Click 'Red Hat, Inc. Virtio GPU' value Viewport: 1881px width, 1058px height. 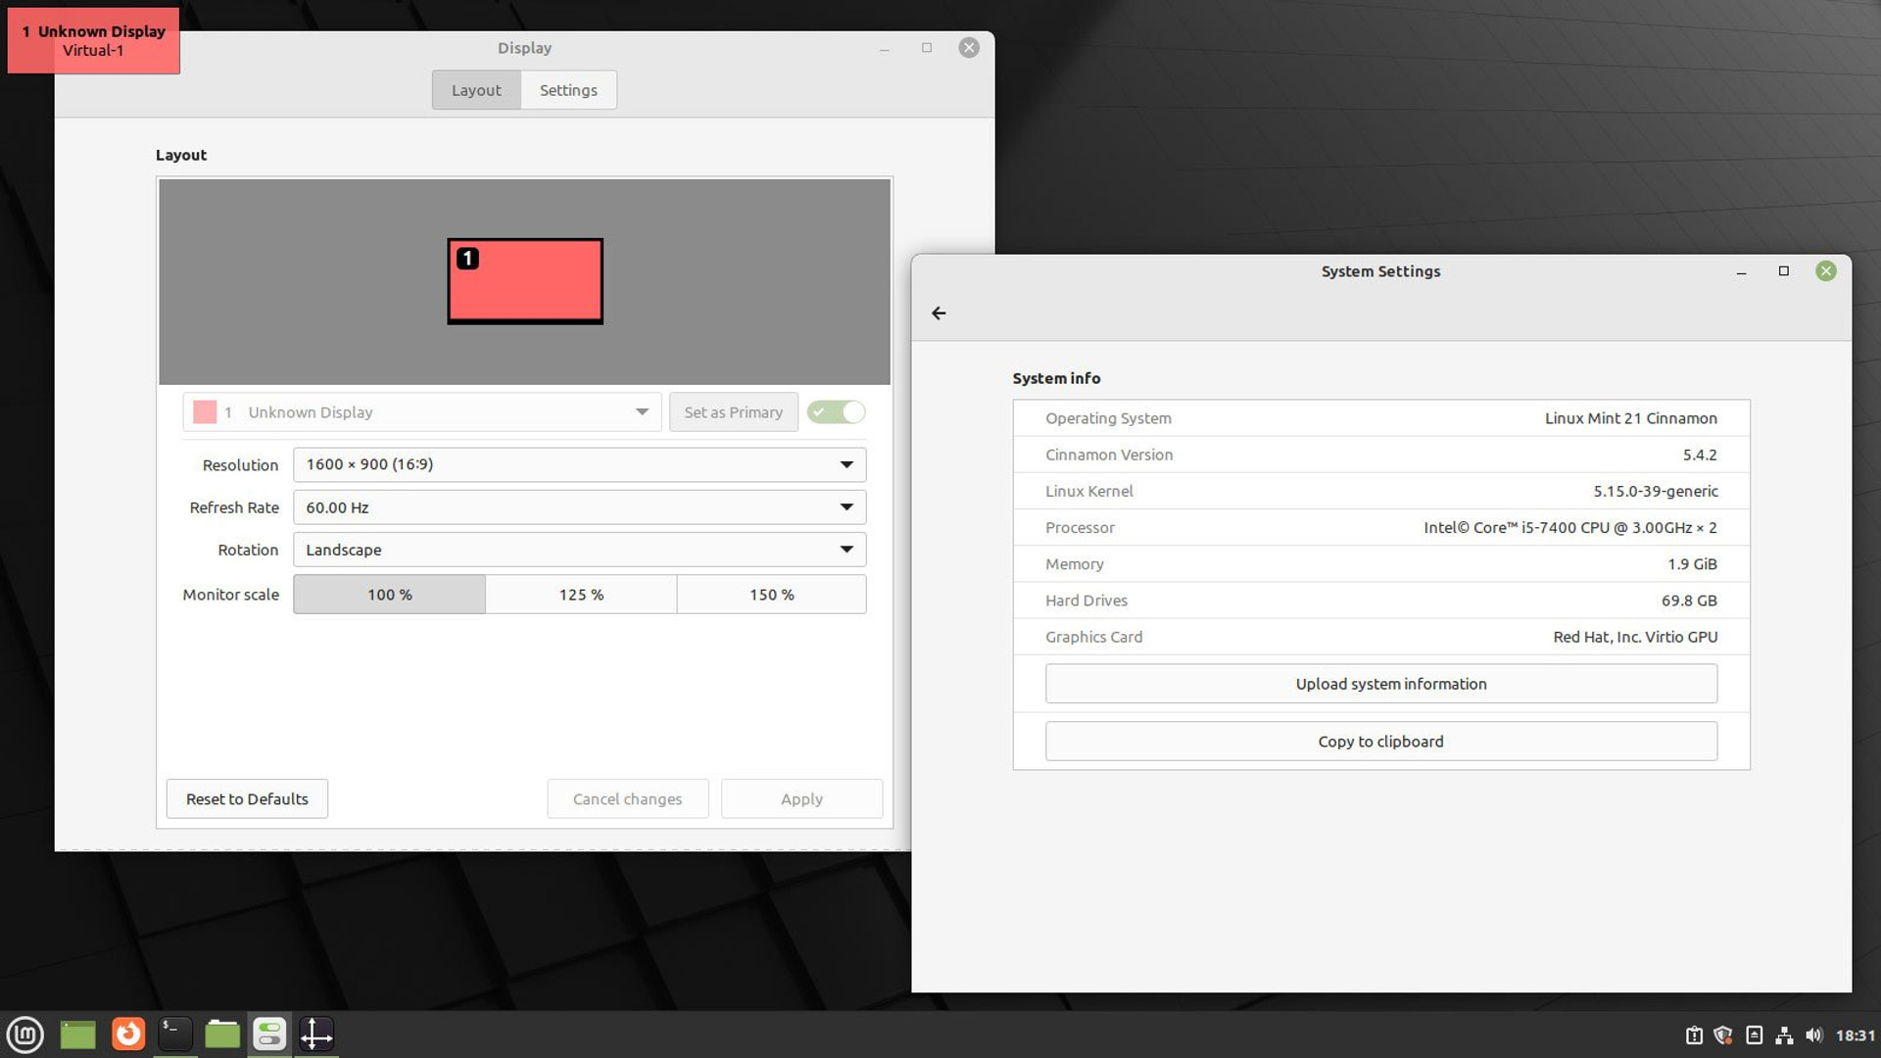pyautogui.click(x=1635, y=637)
